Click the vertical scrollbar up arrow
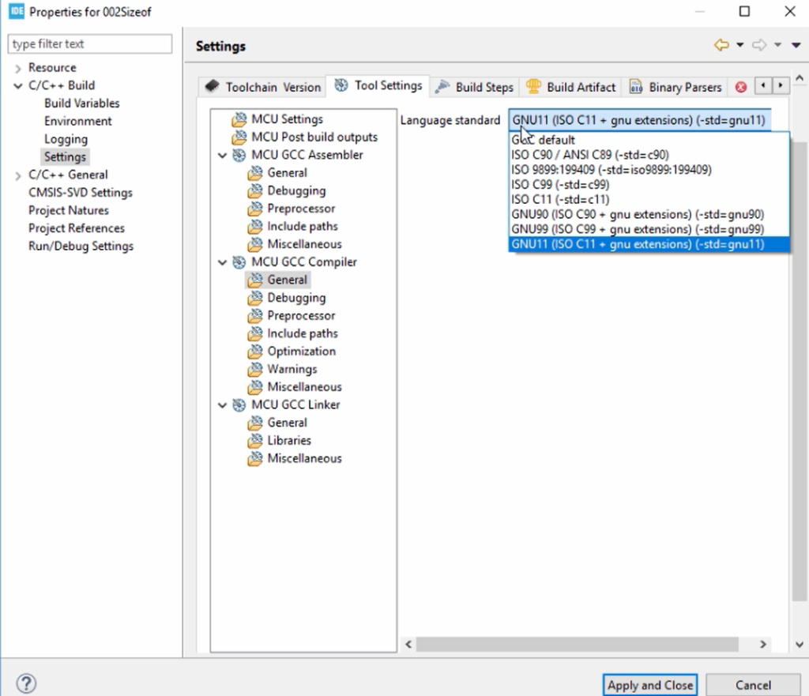 point(800,78)
